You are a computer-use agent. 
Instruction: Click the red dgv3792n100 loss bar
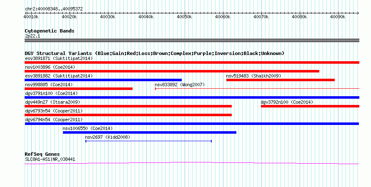coord(310,106)
